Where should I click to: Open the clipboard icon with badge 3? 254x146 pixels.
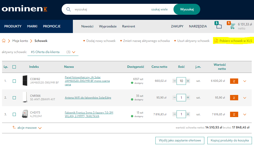(218, 25)
